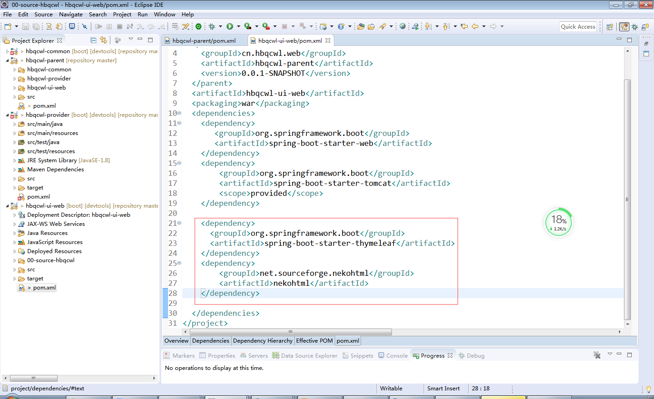
Task: Expand the hbqcwl-common project node
Action: [x=8, y=51]
